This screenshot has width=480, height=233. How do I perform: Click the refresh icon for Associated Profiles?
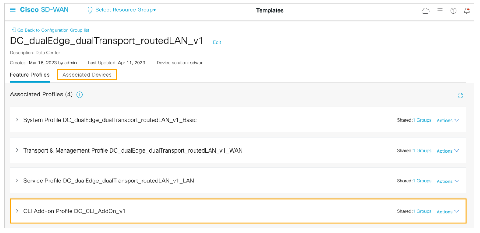(460, 95)
